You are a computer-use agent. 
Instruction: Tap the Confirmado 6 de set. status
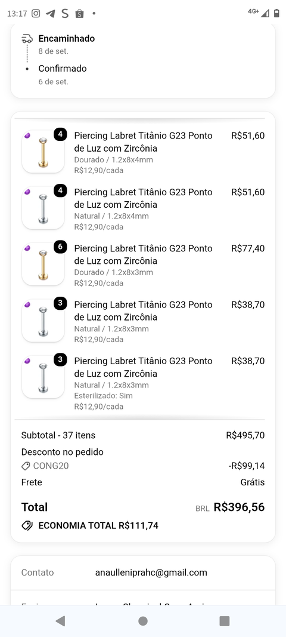[63, 75]
